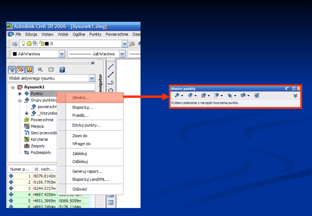Select the Construction line tool
312x216 pixels.
[111, 75]
